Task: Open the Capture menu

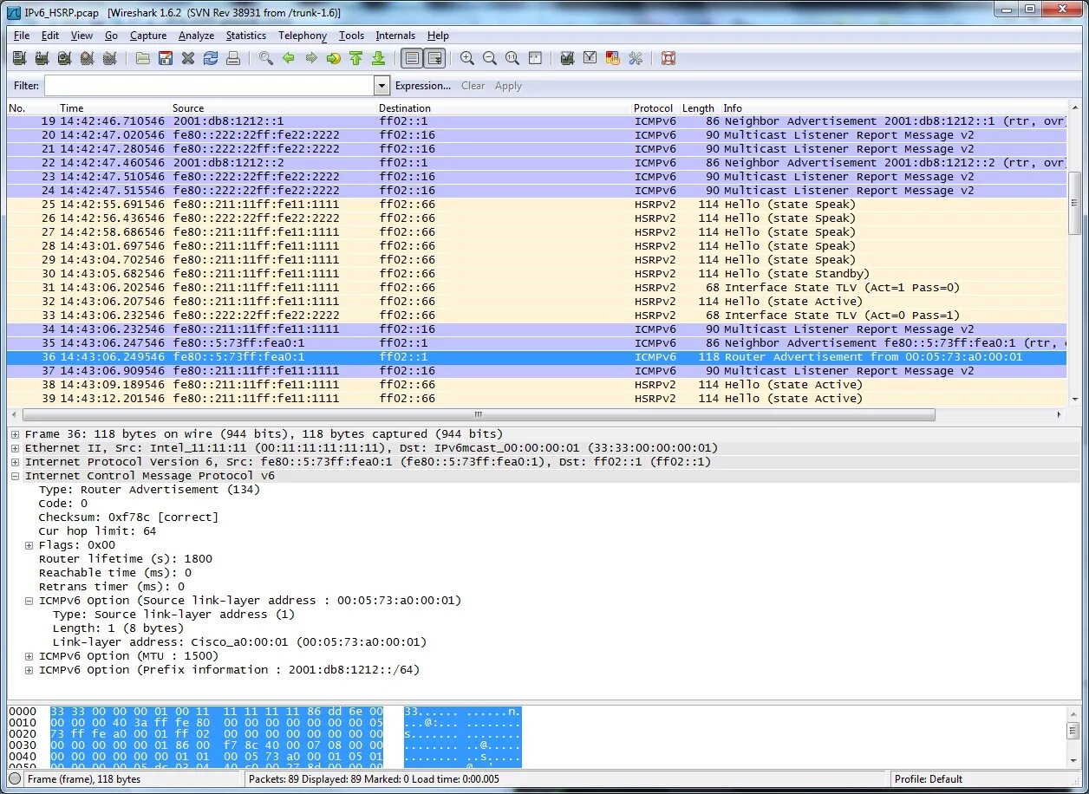Action: pyautogui.click(x=148, y=36)
